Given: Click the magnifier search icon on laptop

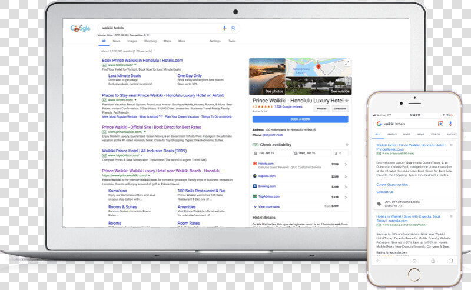Looking at the screenshot, I should (233, 28).
